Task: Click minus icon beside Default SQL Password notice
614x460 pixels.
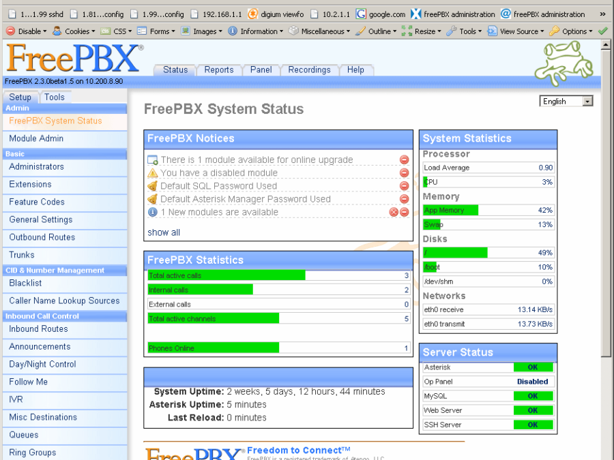Action: pyautogui.click(x=404, y=186)
